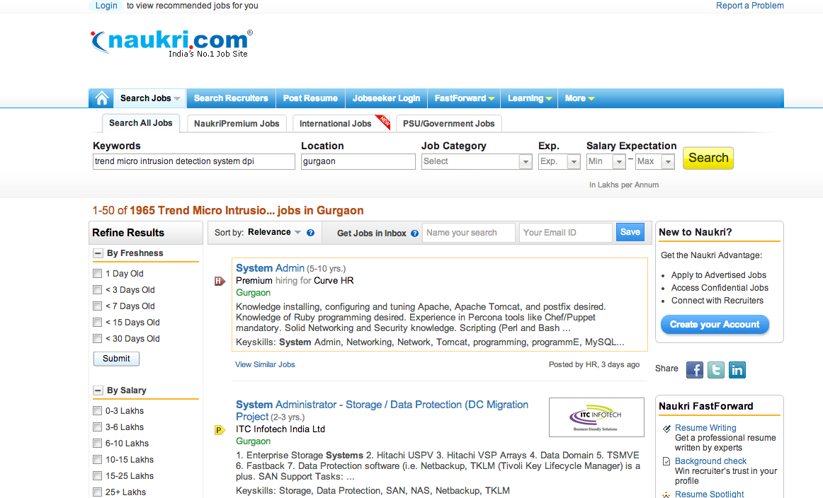The image size is (823, 498).
Task: Check the 6-10 Lakhs salary filter
Action: (x=97, y=443)
